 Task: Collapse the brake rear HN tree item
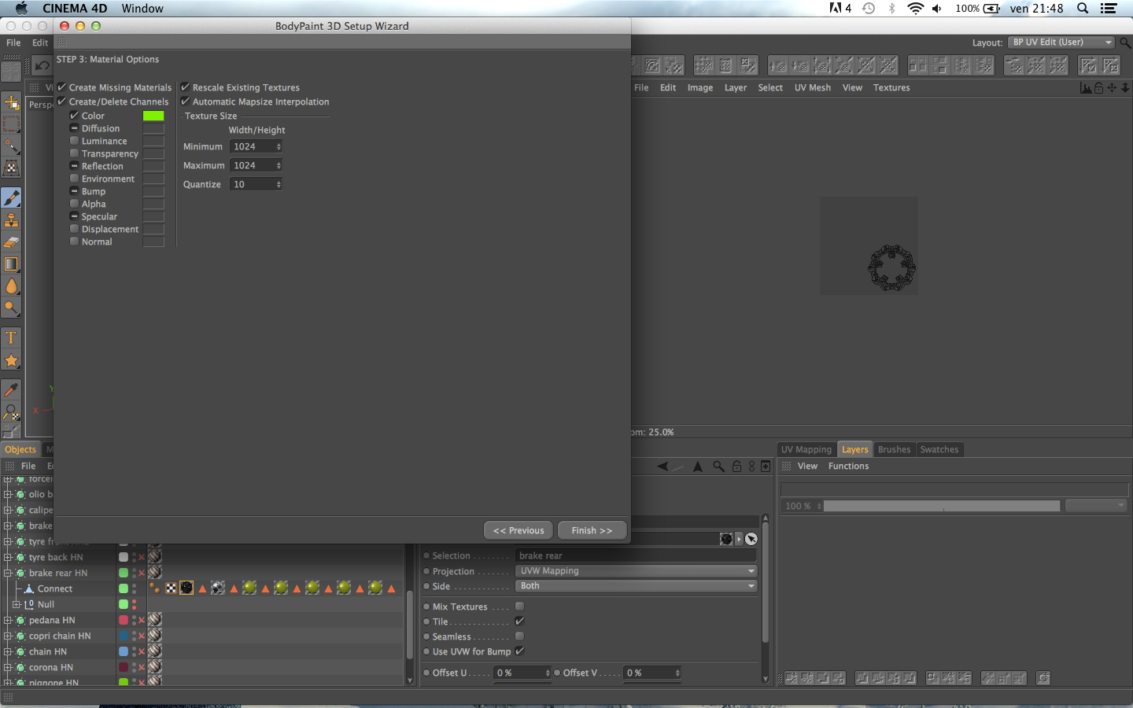[x=8, y=573]
